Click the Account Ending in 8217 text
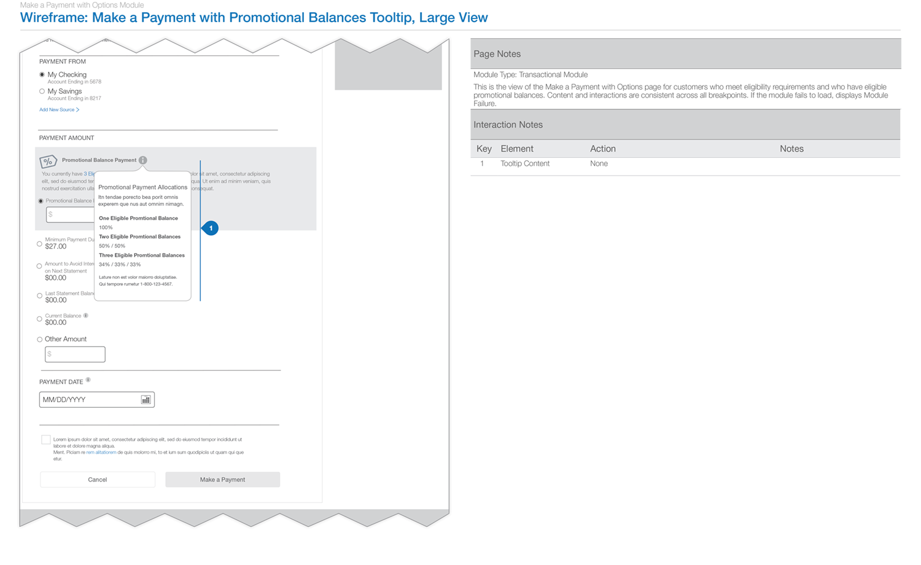The height and width of the screenshot is (565, 921). click(x=74, y=98)
